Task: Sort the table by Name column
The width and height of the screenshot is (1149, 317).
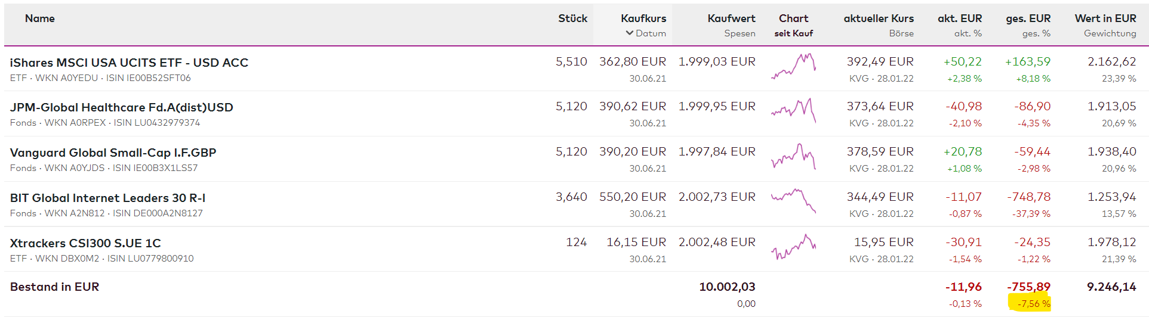Action: 39,18
